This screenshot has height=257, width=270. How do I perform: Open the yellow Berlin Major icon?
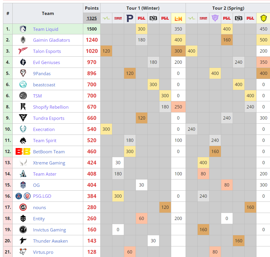click(264, 18)
